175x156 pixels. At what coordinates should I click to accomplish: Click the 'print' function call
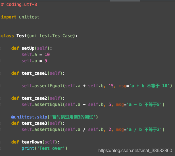click(28, 148)
